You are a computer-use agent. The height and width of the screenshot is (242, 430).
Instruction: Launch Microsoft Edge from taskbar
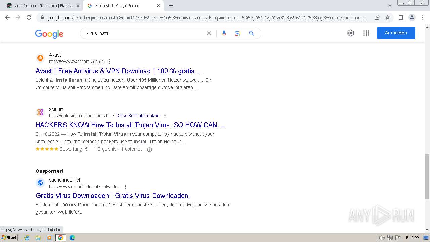[72, 238]
